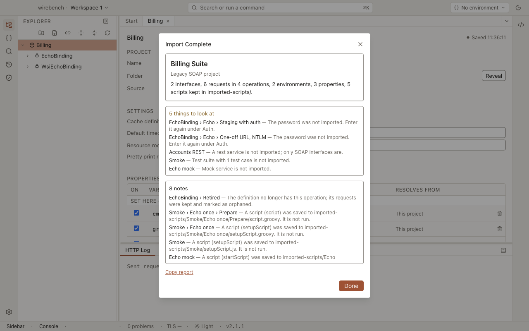Open the code snippet panel icon
529x331 pixels.
tap(521, 25)
